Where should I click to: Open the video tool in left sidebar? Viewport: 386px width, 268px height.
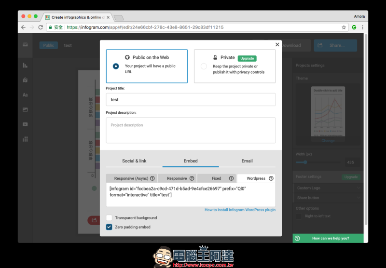(25, 124)
